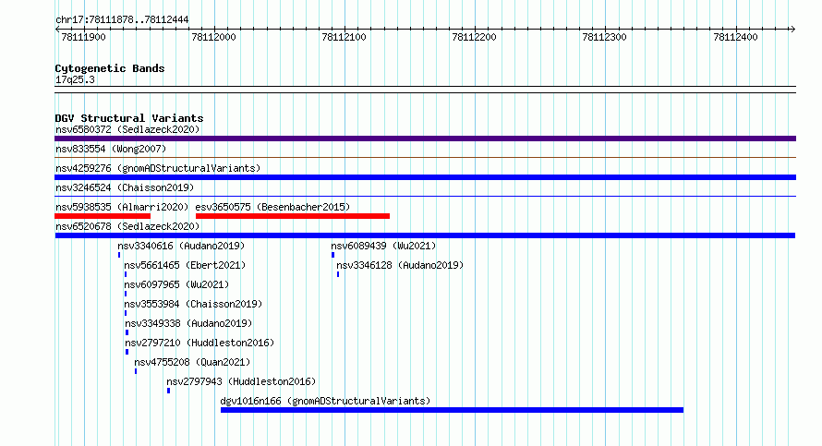
Task: Open the dgv1016n166 (gnomADStructuralVariants) label
Action: coord(325,401)
